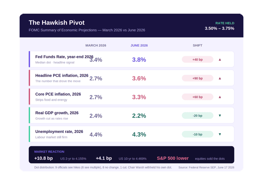Screen dimensions: 263x185
Task: Click the up triangle beside +60 bp
Action: 220,97
